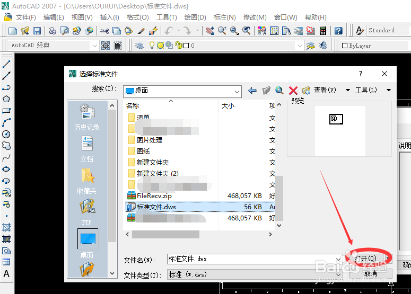Sort file list by 大小 column header

pos(242,106)
